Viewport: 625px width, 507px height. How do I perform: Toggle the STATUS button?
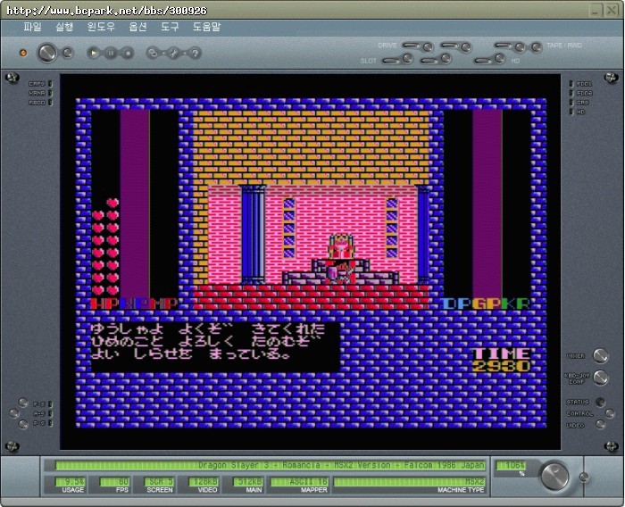[600, 402]
